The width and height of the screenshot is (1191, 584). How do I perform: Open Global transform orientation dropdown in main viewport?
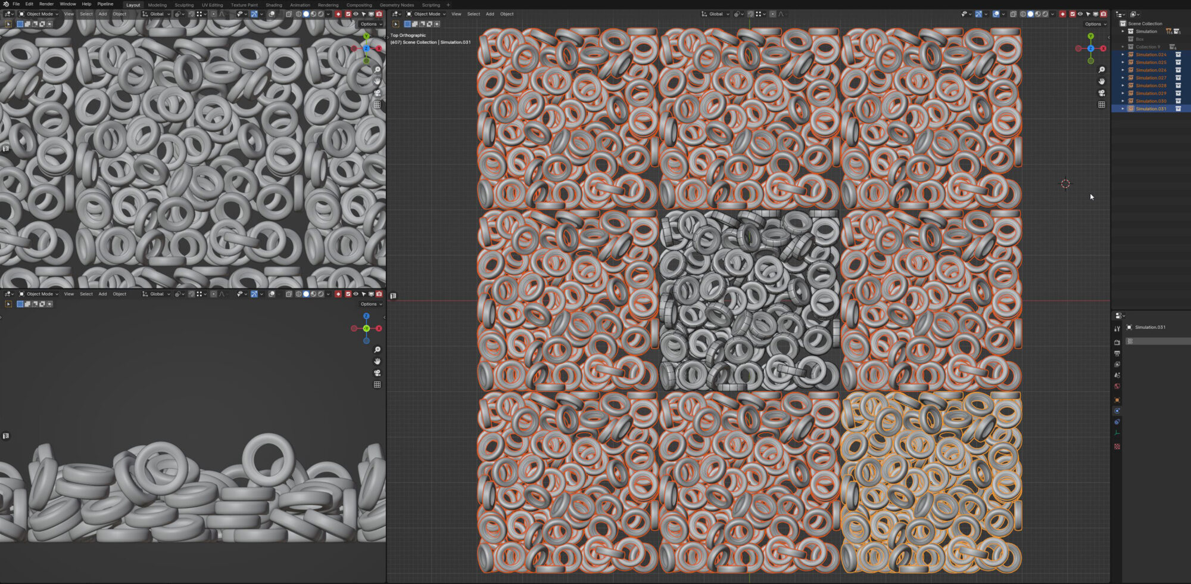pyautogui.click(x=715, y=14)
